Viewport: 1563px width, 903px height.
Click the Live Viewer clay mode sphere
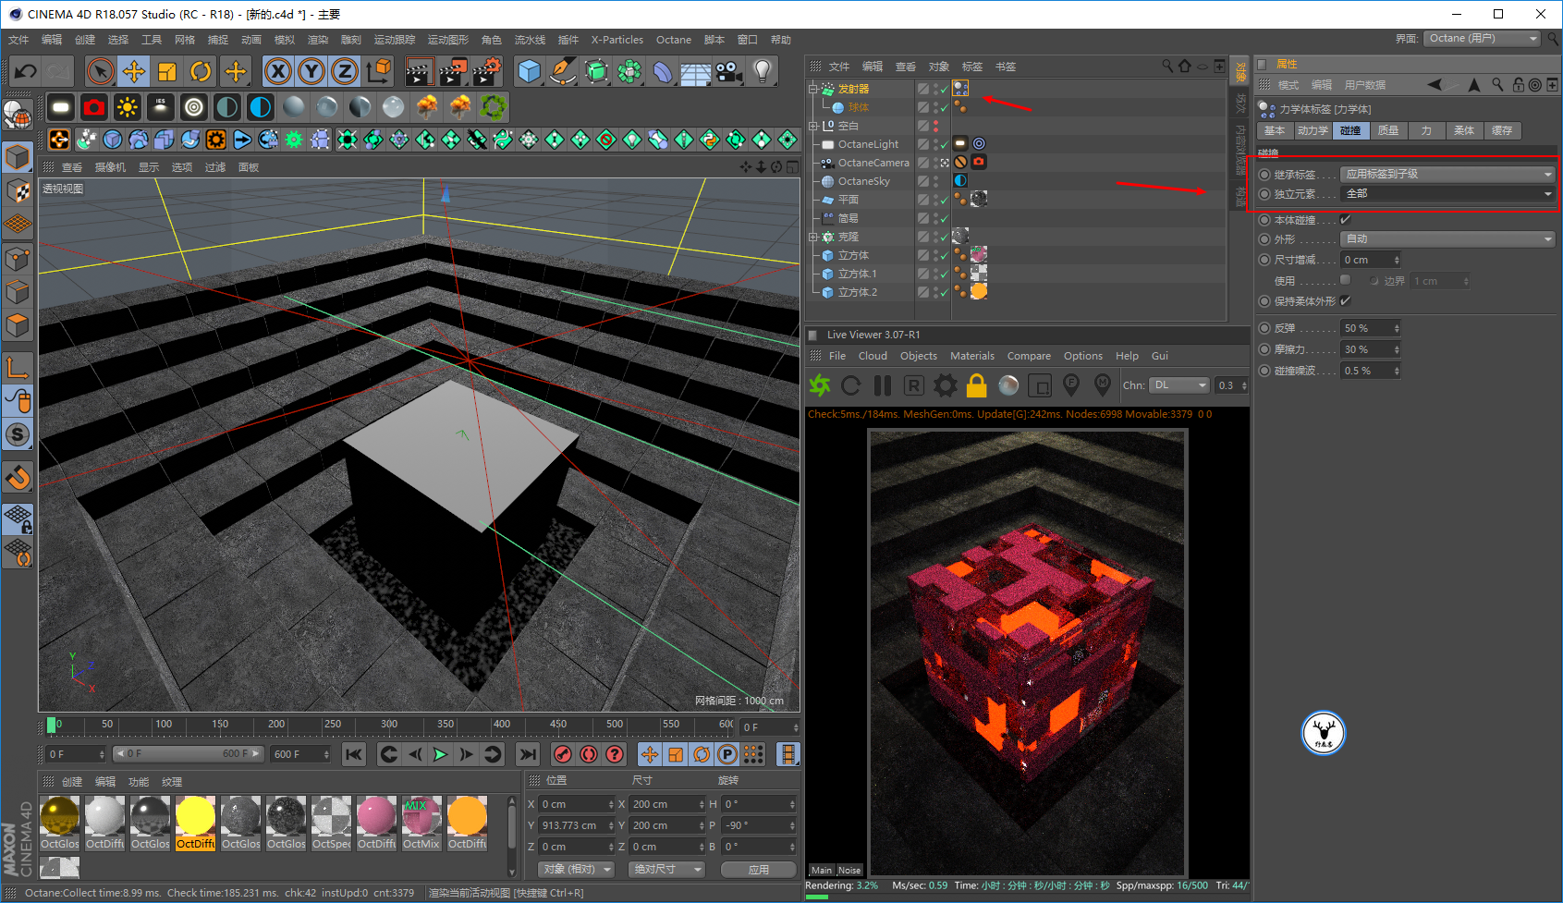coord(1008,385)
